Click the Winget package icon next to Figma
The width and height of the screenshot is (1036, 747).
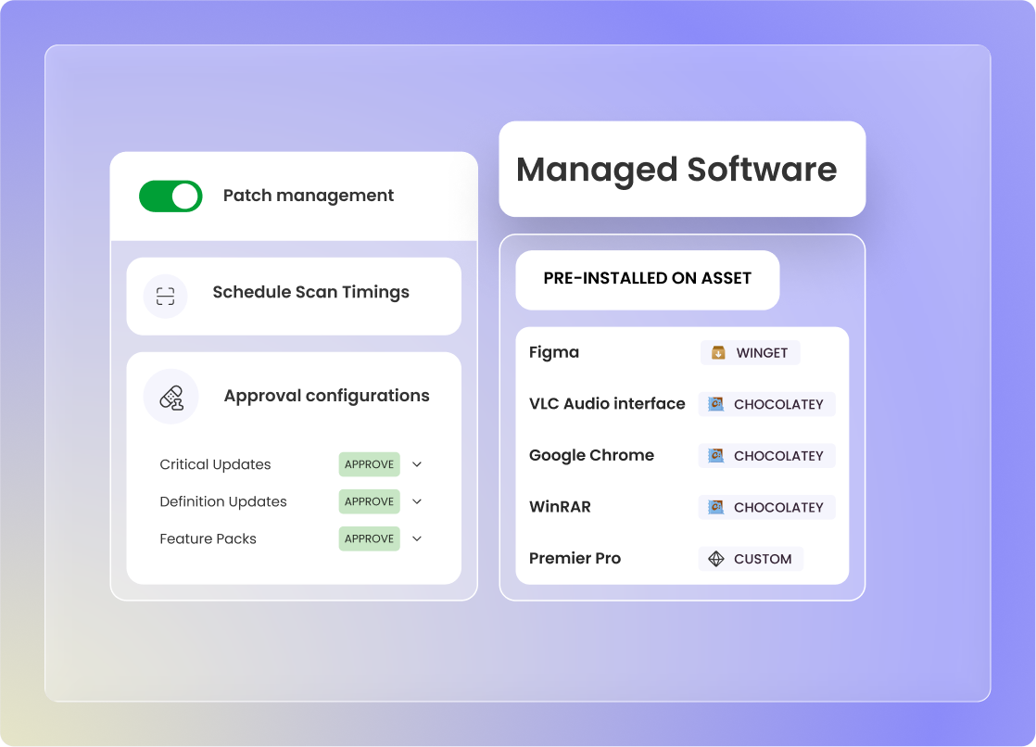[718, 353]
